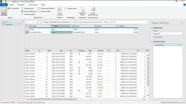Click the Excel app icon in title bar

click(x=1, y=1)
